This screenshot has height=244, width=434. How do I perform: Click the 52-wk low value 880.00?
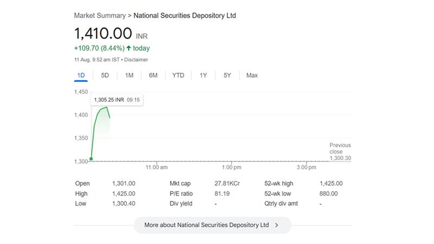tap(328, 194)
